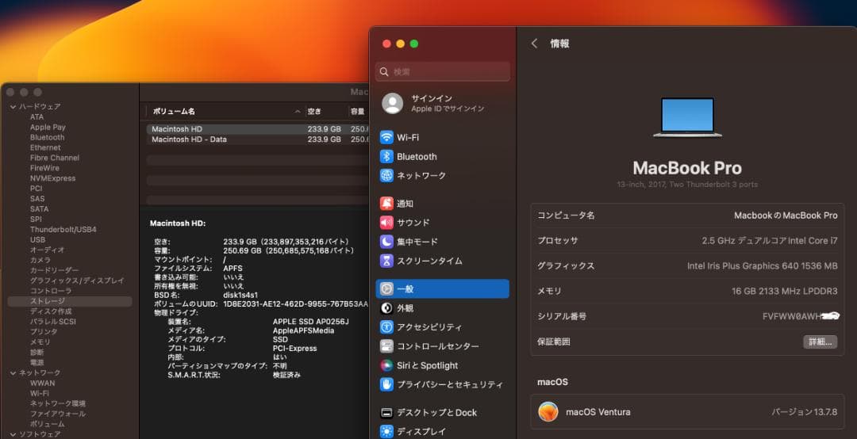Click the disk1s4s1 BSD name value
This screenshot has width=857, height=439.
[240, 296]
